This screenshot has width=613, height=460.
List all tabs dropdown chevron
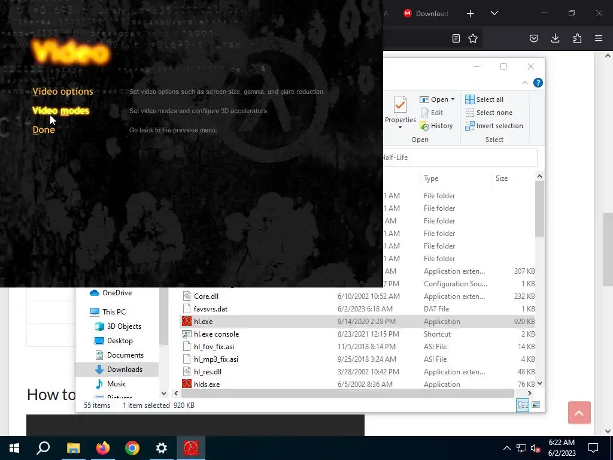pyautogui.click(x=494, y=13)
